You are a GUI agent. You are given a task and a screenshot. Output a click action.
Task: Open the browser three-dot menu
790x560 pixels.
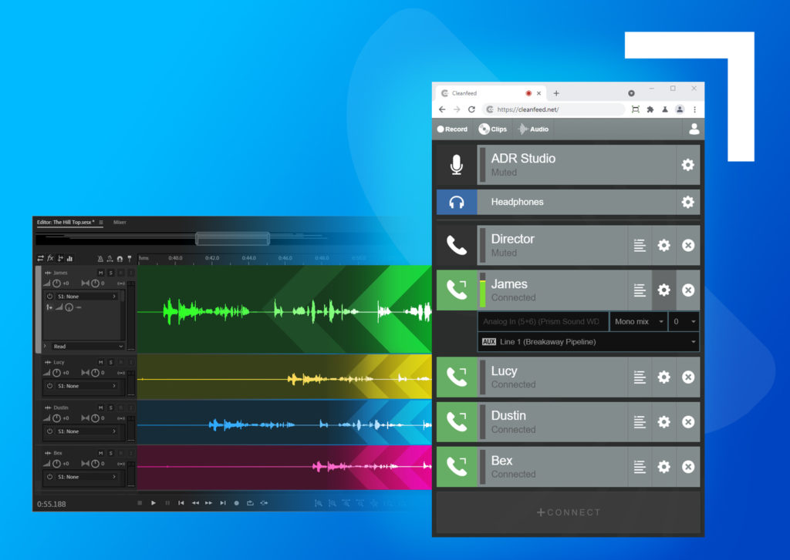[694, 109]
